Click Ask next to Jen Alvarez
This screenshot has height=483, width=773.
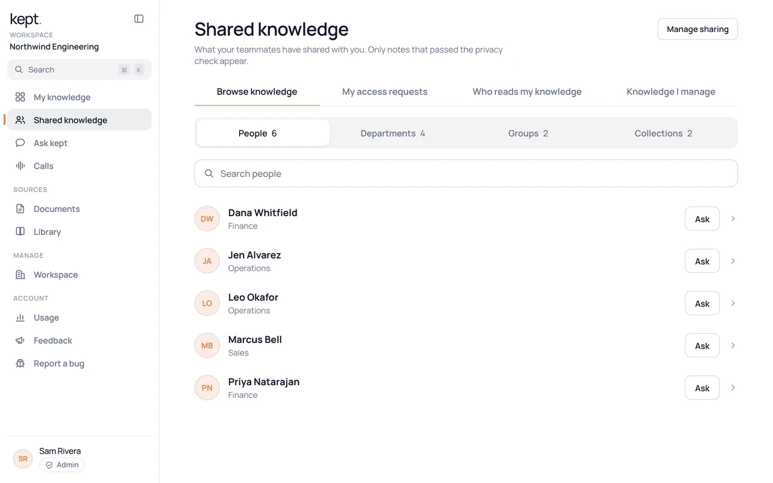[x=702, y=261]
